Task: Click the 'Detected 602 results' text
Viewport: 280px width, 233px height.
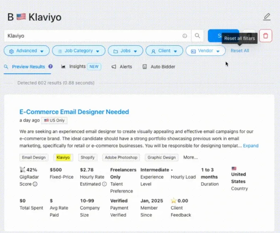Action: (56, 83)
